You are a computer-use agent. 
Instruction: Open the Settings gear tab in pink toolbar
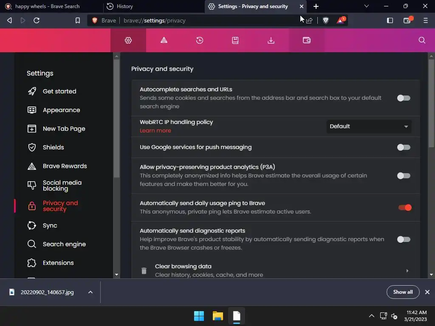[x=128, y=40]
